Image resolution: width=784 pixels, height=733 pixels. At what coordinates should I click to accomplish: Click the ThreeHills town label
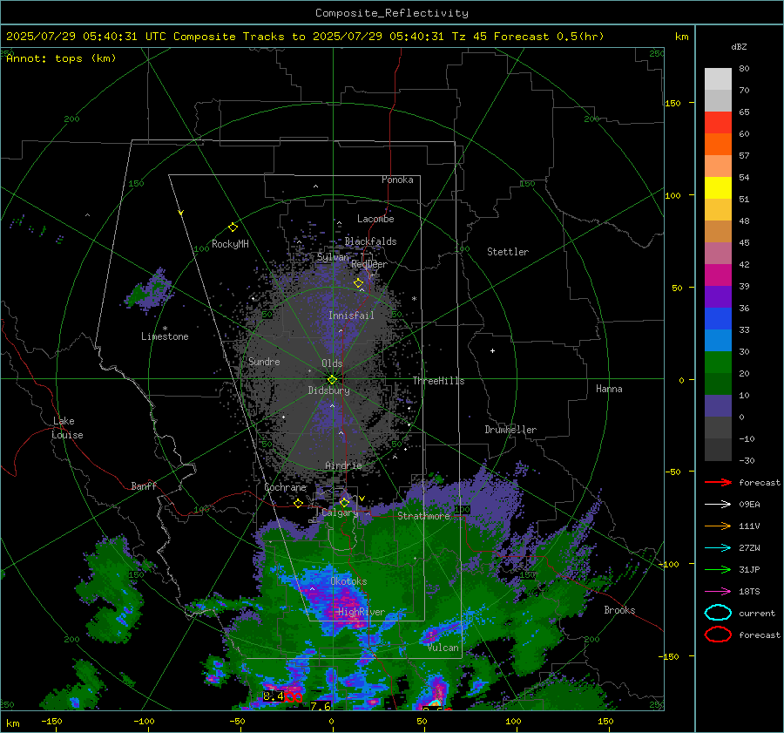[x=438, y=381]
